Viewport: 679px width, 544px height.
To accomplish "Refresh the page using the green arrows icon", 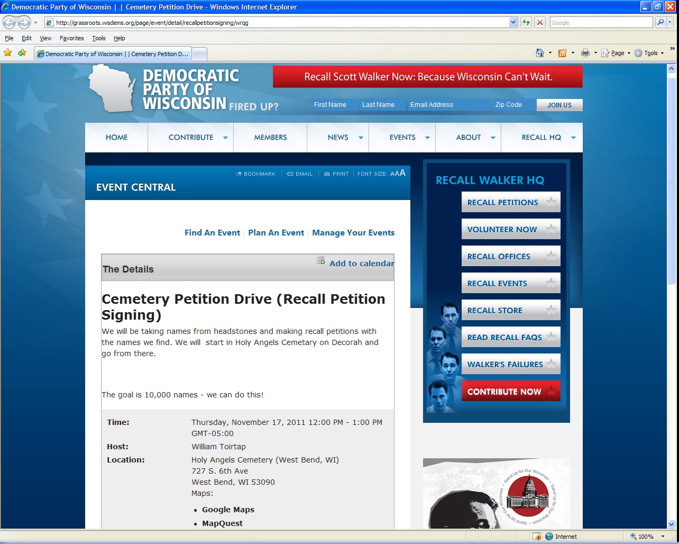I will click(x=526, y=23).
